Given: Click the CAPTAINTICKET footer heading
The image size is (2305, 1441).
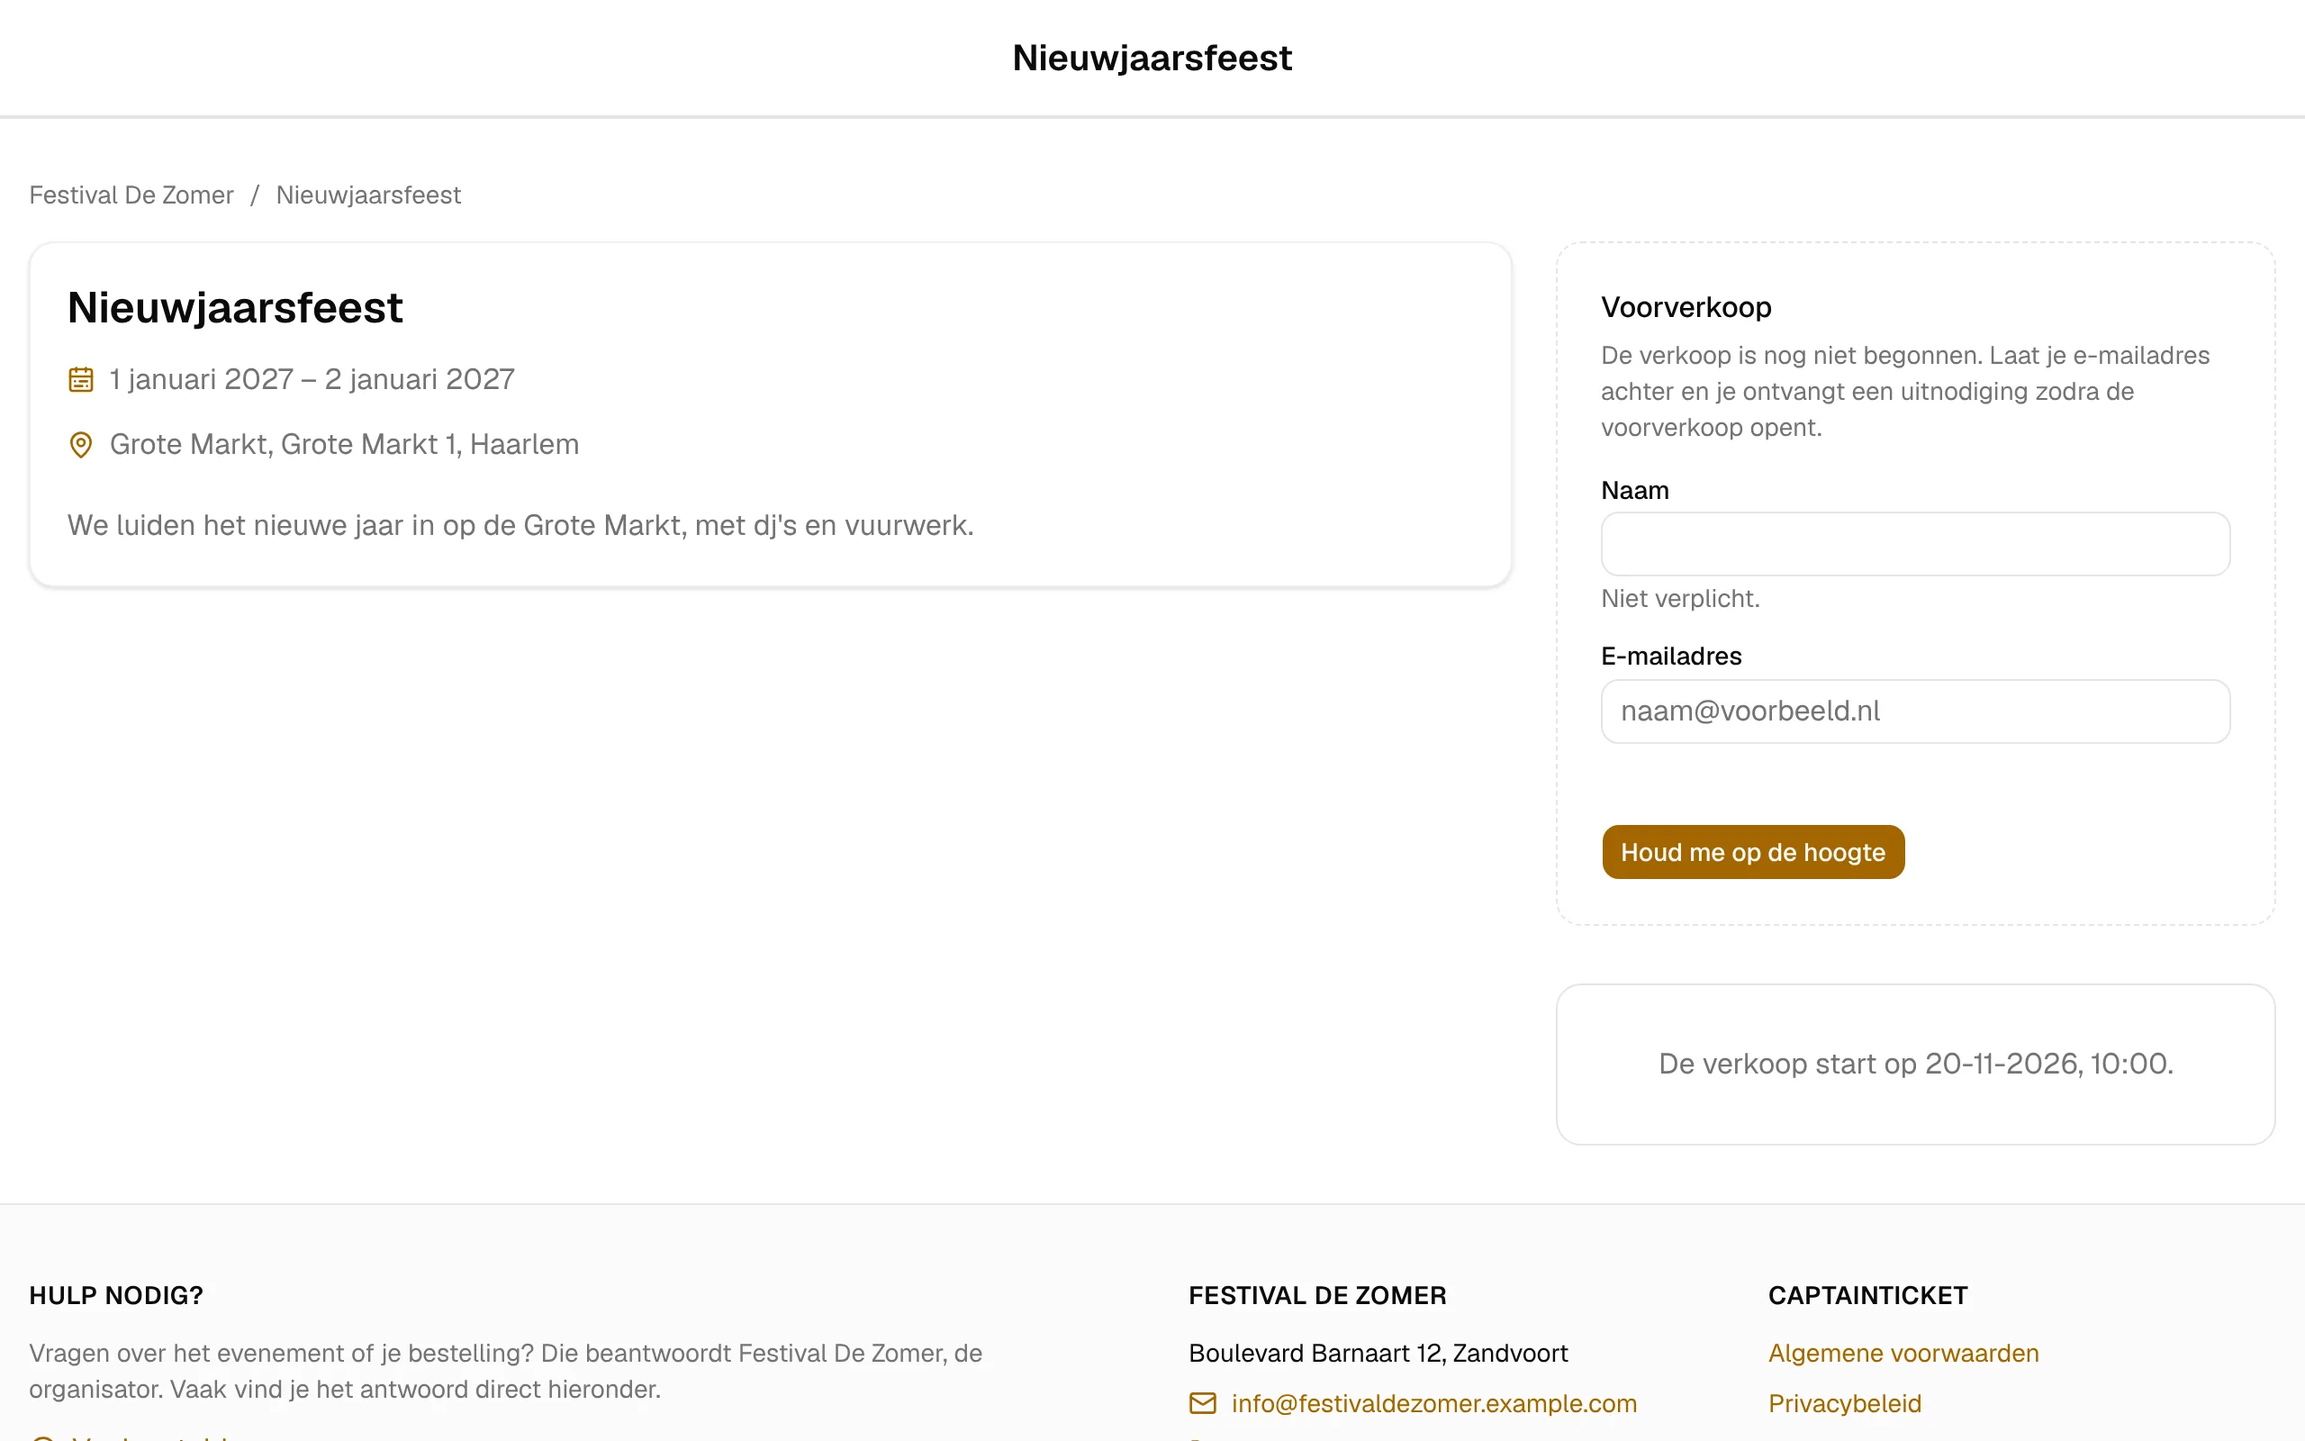Looking at the screenshot, I should pyautogui.click(x=1867, y=1295).
